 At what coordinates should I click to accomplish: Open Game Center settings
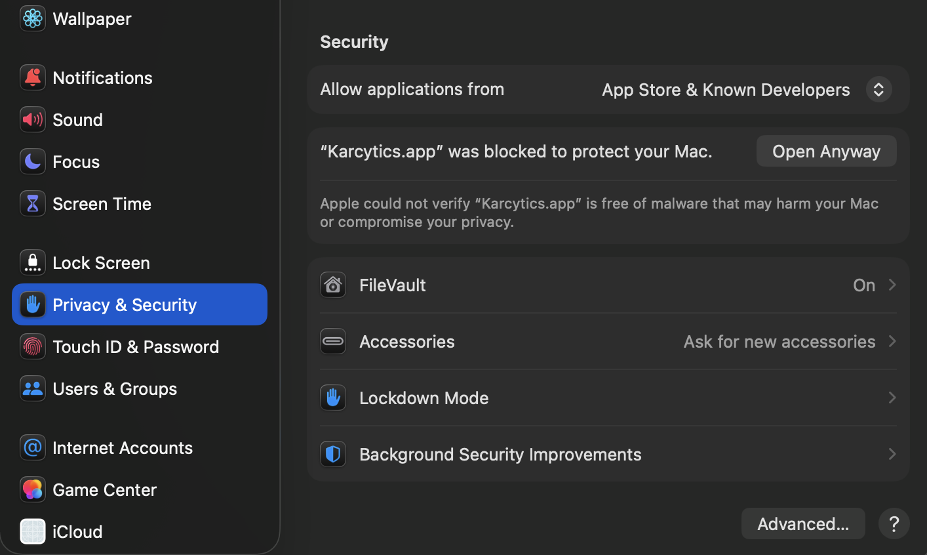pyautogui.click(x=140, y=489)
